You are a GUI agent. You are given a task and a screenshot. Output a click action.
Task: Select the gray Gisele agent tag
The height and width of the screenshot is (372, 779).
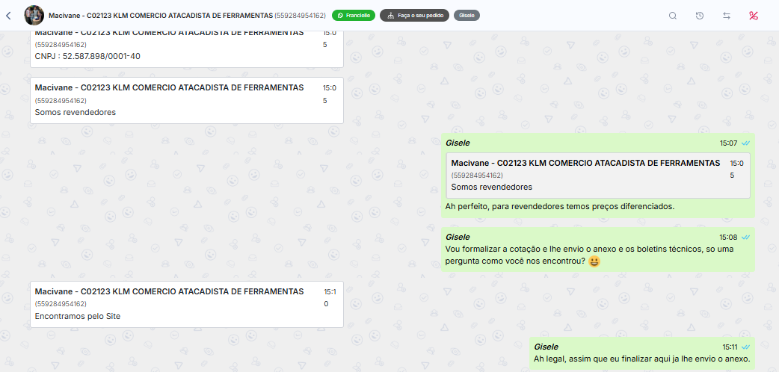[x=467, y=16]
